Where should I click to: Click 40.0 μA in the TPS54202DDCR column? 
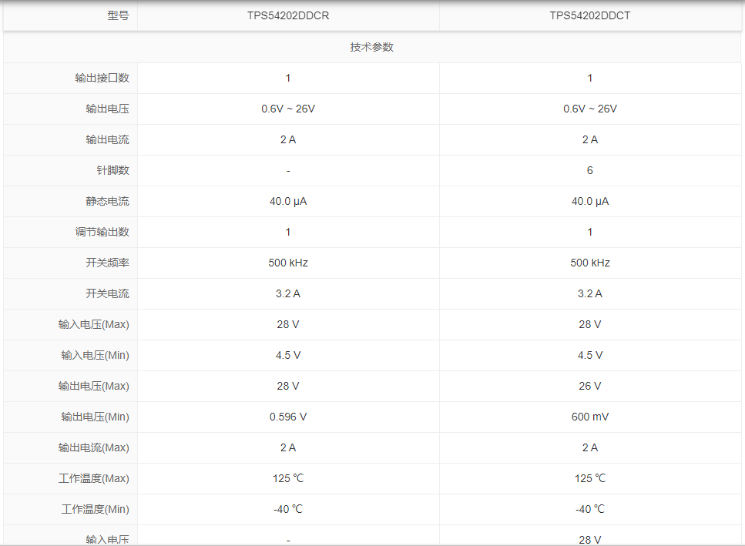(288, 201)
